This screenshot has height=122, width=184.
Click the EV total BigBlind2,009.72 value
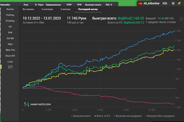(x=134, y=23)
